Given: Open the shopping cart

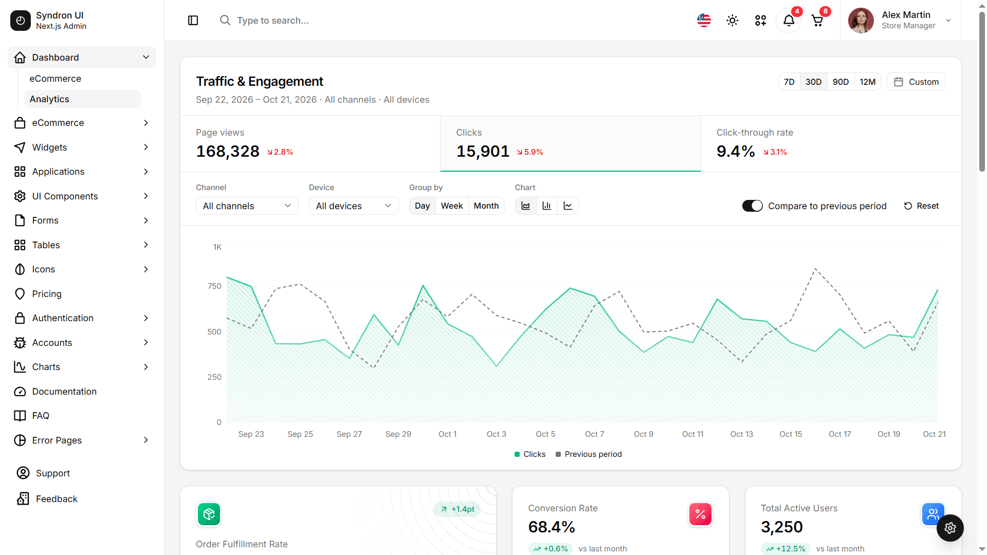Looking at the screenshot, I should coord(817,21).
